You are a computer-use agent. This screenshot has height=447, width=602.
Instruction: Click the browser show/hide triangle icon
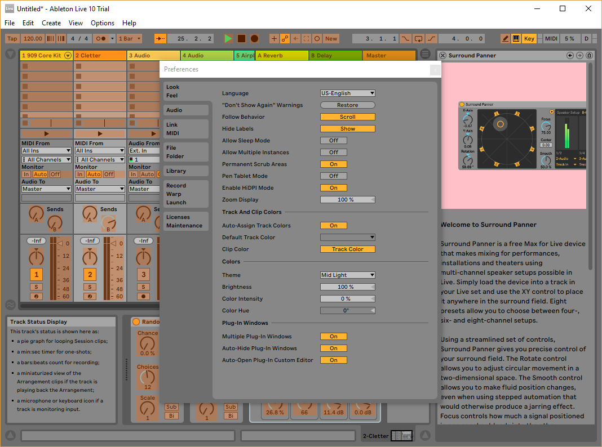click(10, 54)
